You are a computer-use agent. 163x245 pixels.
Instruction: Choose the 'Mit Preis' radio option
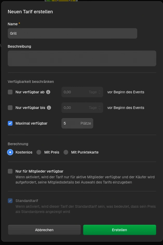tap(39, 152)
